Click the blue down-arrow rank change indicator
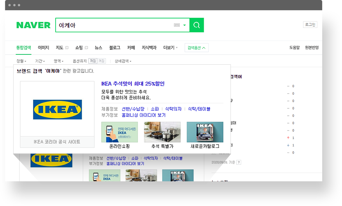342x206 pixels. point(288,145)
